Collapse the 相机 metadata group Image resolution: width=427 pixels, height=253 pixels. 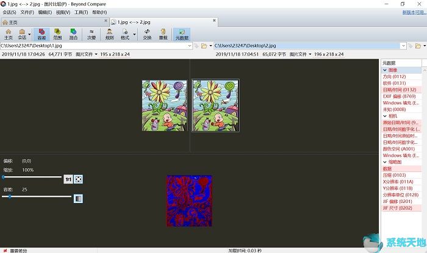(x=385, y=116)
